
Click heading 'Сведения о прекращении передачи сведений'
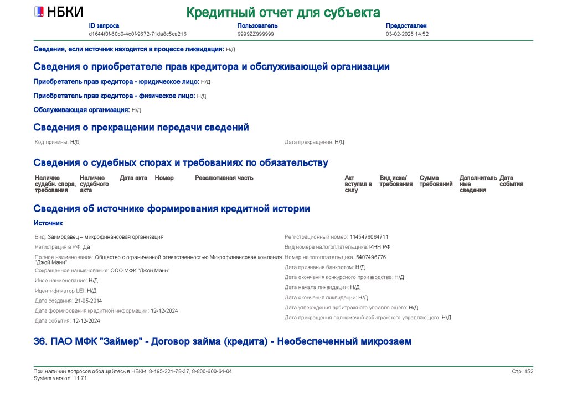click(141, 127)
